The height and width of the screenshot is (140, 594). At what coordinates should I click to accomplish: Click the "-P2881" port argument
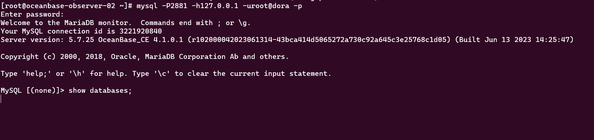click(x=174, y=6)
